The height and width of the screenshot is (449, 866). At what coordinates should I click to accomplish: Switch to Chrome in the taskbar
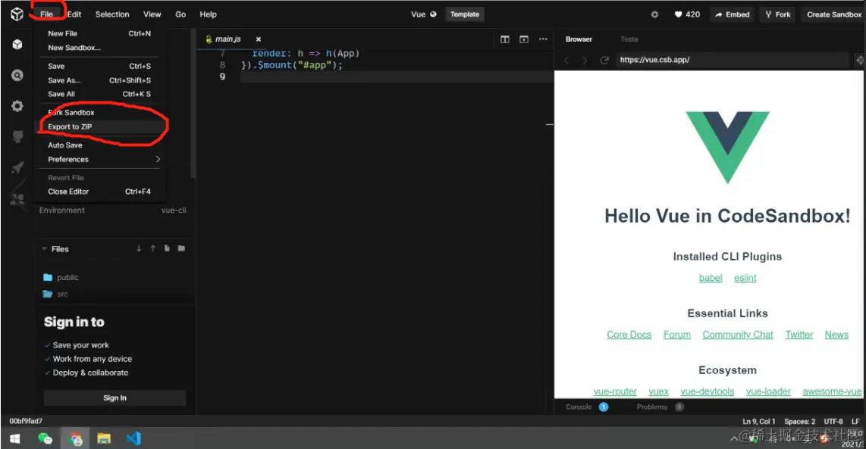point(75,439)
